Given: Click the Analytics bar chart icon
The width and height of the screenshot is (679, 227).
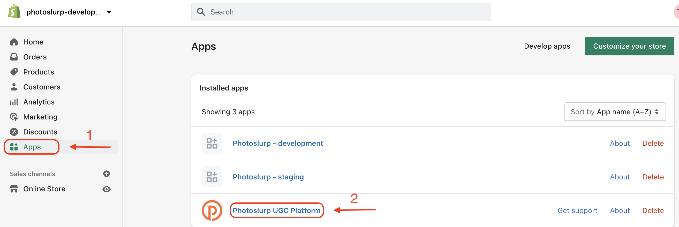Looking at the screenshot, I should point(14,102).
